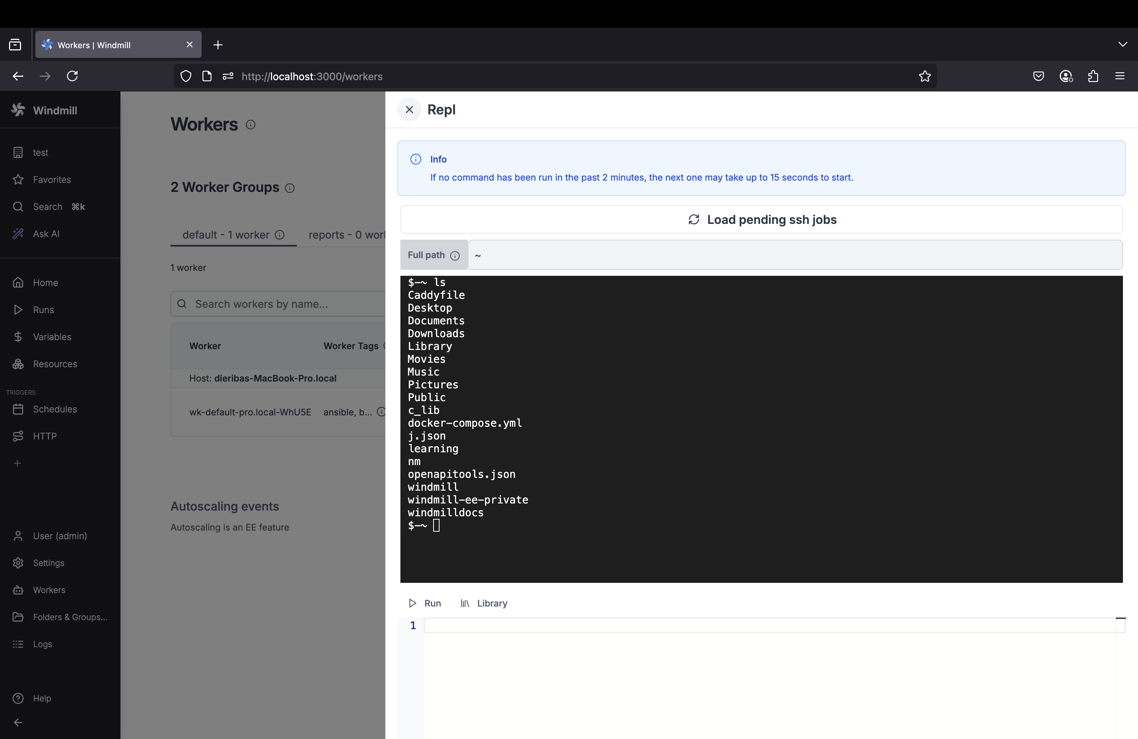The image size is (1138, 739).
Task: Bookmark page with star icon
Action: tap(924, 76)
